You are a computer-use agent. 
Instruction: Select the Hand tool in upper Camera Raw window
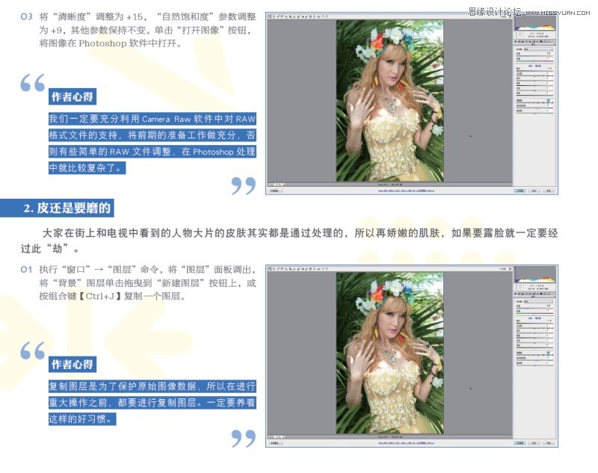[x=274, y=16]
